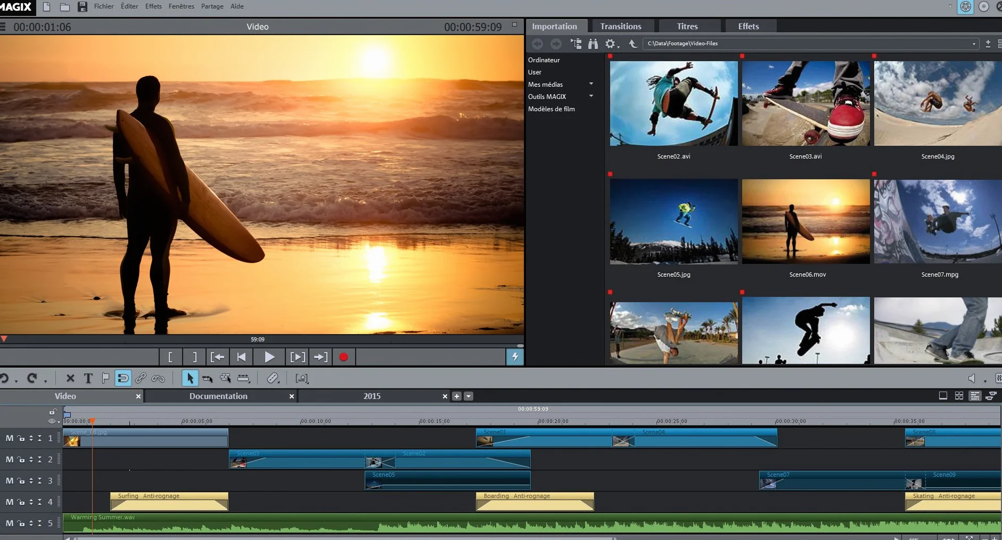
Task: Open the redo history dropdown arrow
Action: click(x=45, y=381)
